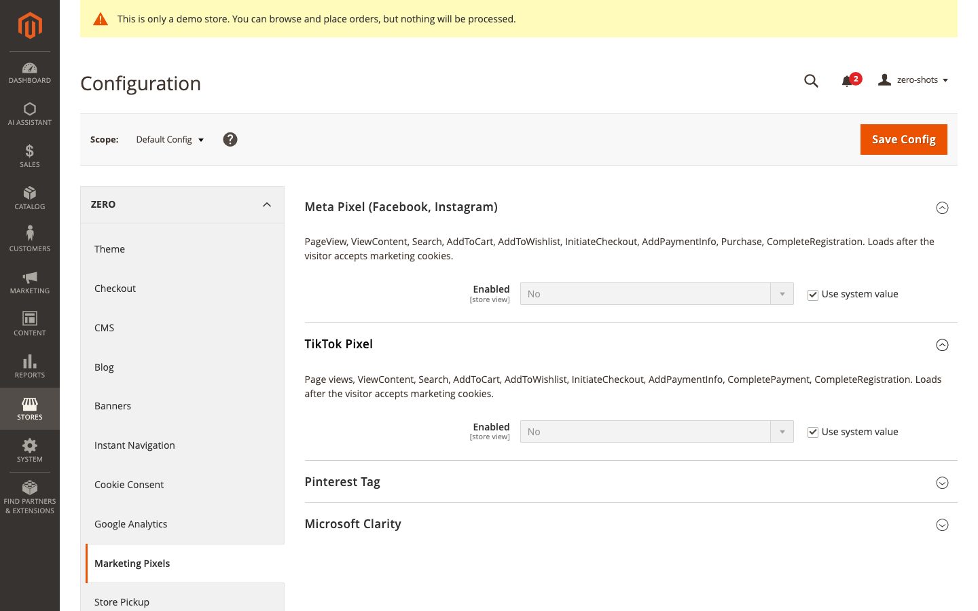Select the Banners configuration tab
The height and width of the screenshot is (611, 978).
point(182,406)
